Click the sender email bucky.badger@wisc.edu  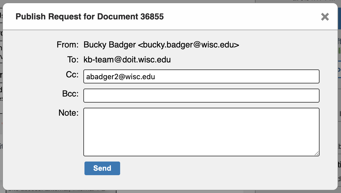pos(188,45)
